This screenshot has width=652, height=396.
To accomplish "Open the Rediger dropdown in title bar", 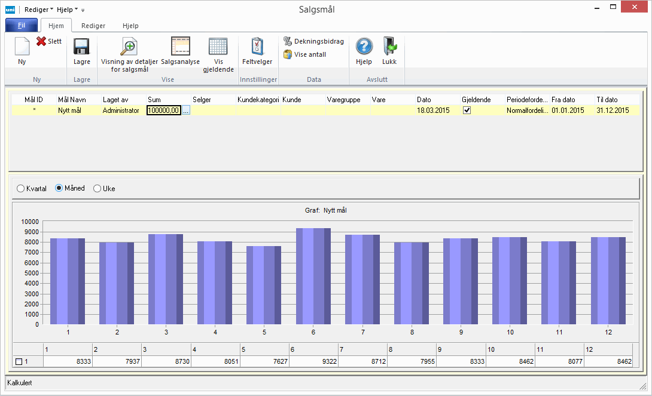I will coord(39,10).
